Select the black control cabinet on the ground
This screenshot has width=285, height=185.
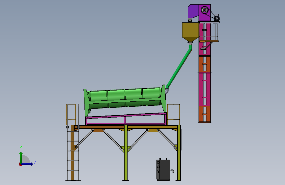tap(163, 170)
